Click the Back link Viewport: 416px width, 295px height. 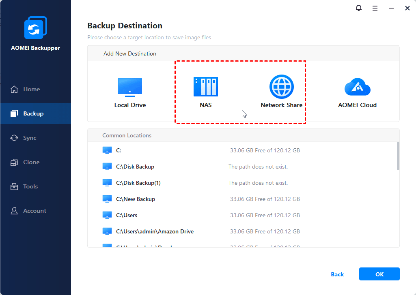(x=337, y=274)
